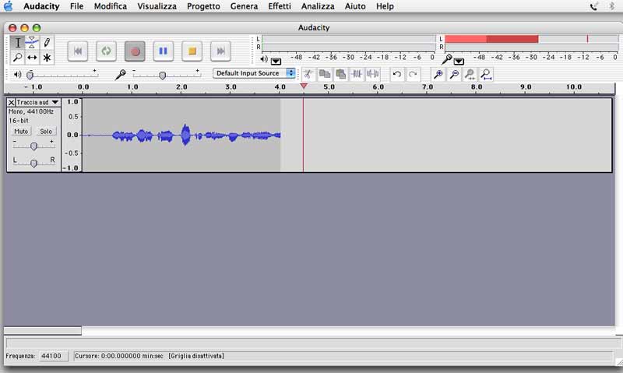Click the phone status icon in menu bar
Viewport: 623px width, 373px height.
[593, 6]
